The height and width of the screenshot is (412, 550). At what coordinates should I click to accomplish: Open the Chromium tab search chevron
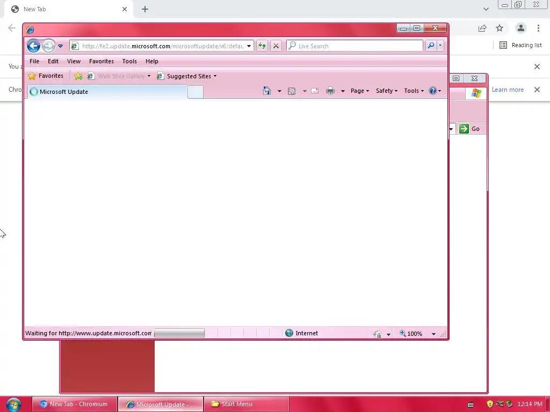pos(486,9)
